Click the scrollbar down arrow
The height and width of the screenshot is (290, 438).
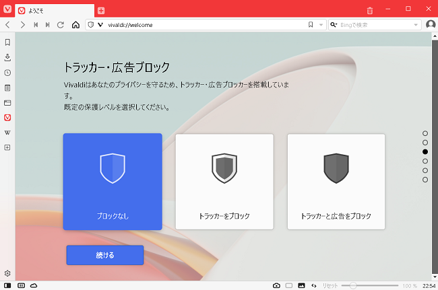click(x=435, y=277)
